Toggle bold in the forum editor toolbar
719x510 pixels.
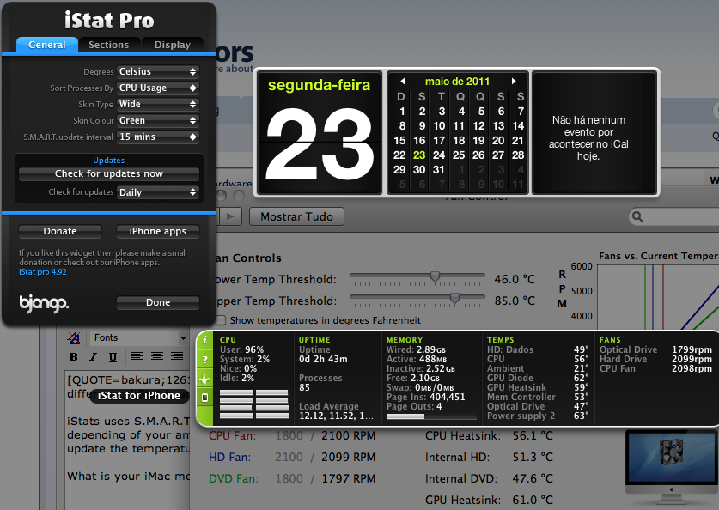[x=73, y=357]
